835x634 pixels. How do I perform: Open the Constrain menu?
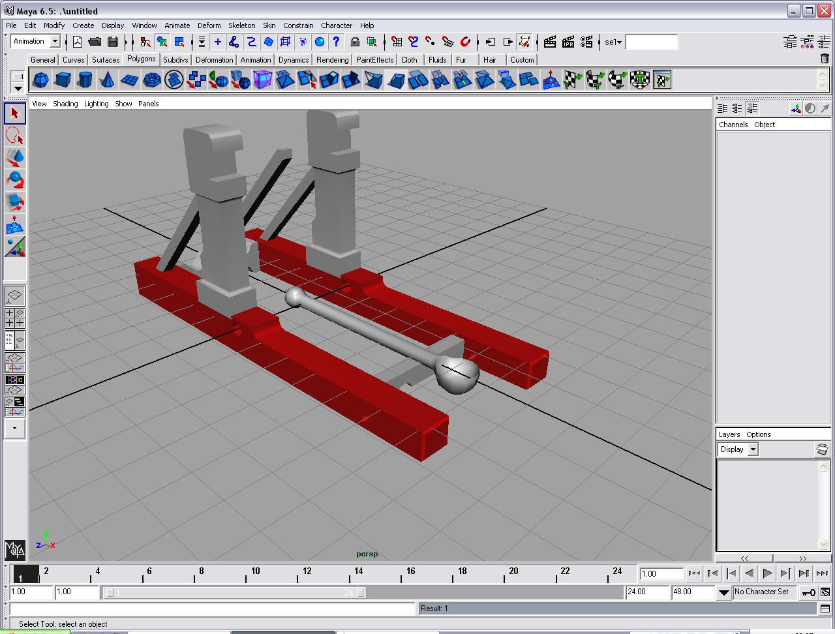click(x=298, y=25)
